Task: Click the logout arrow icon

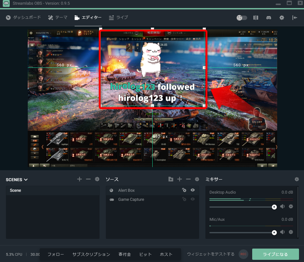Action: (295, 18)
